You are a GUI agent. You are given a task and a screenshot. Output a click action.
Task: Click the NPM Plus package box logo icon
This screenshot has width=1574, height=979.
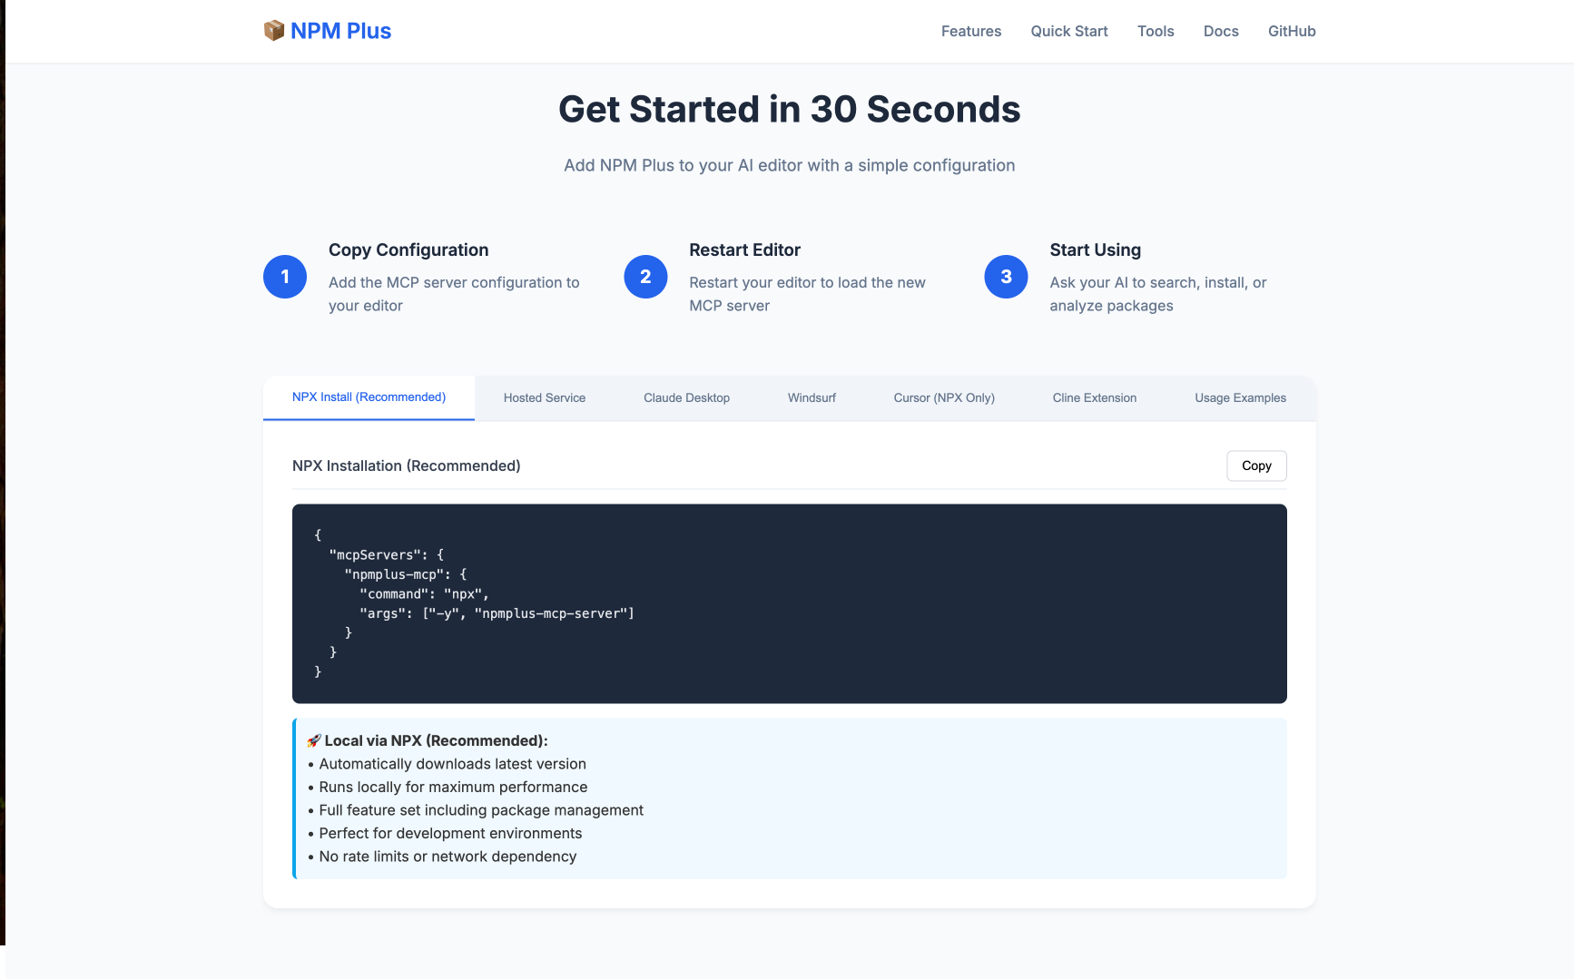point(274,31)
